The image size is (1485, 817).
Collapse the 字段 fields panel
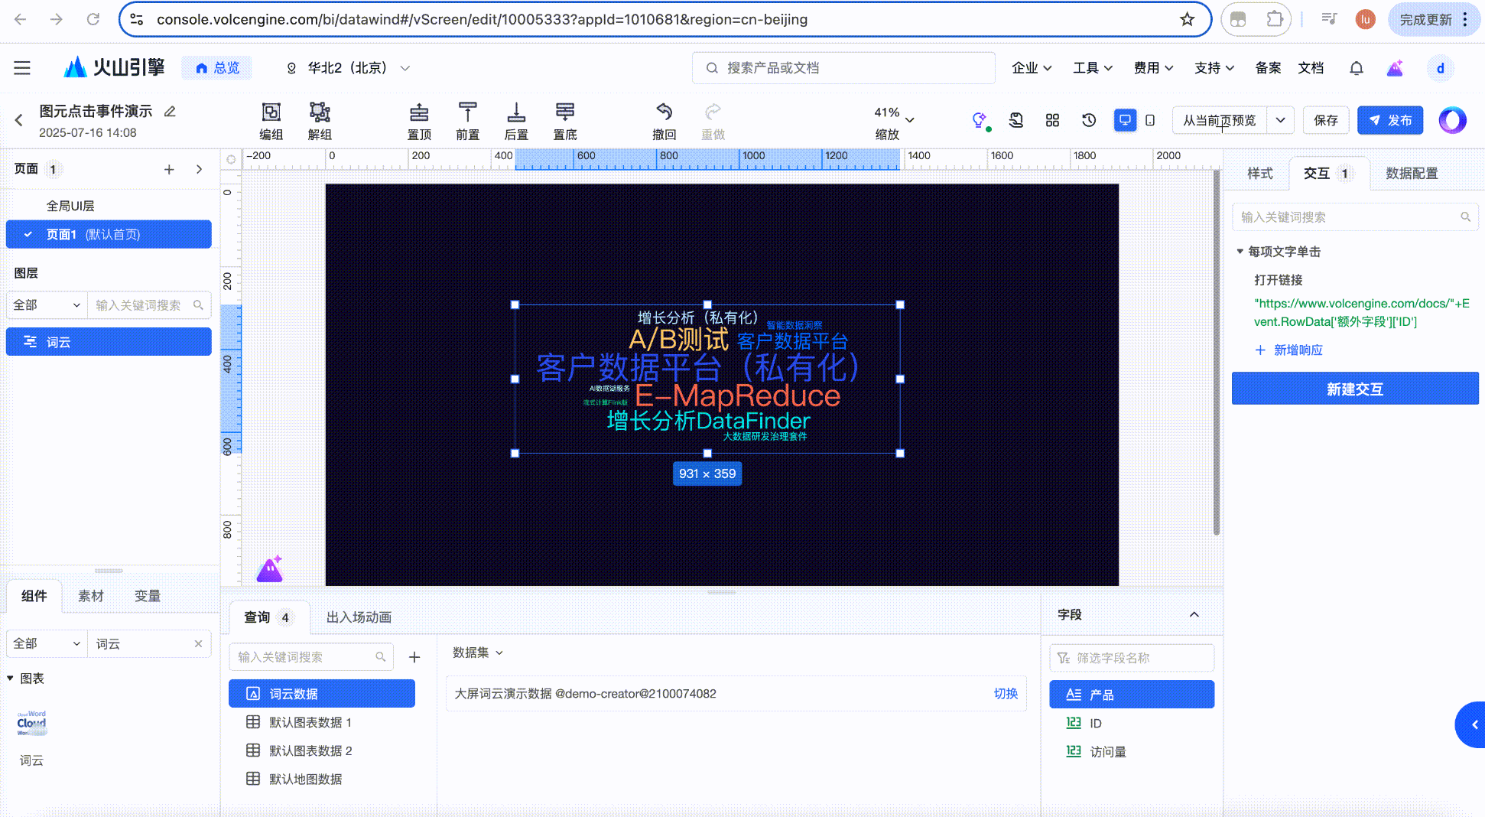pos(1194,614)
